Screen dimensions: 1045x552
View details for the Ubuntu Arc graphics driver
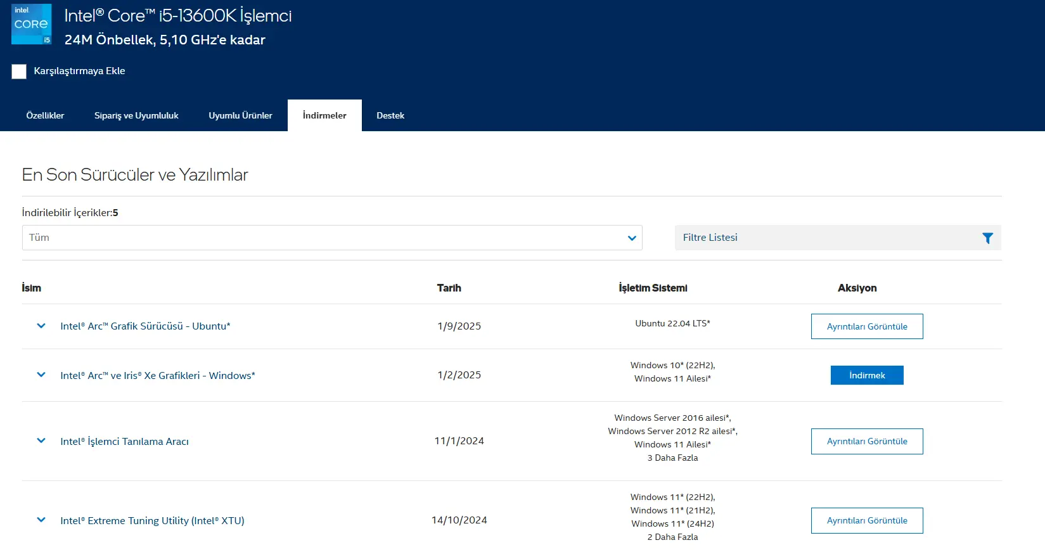[867, 326]
